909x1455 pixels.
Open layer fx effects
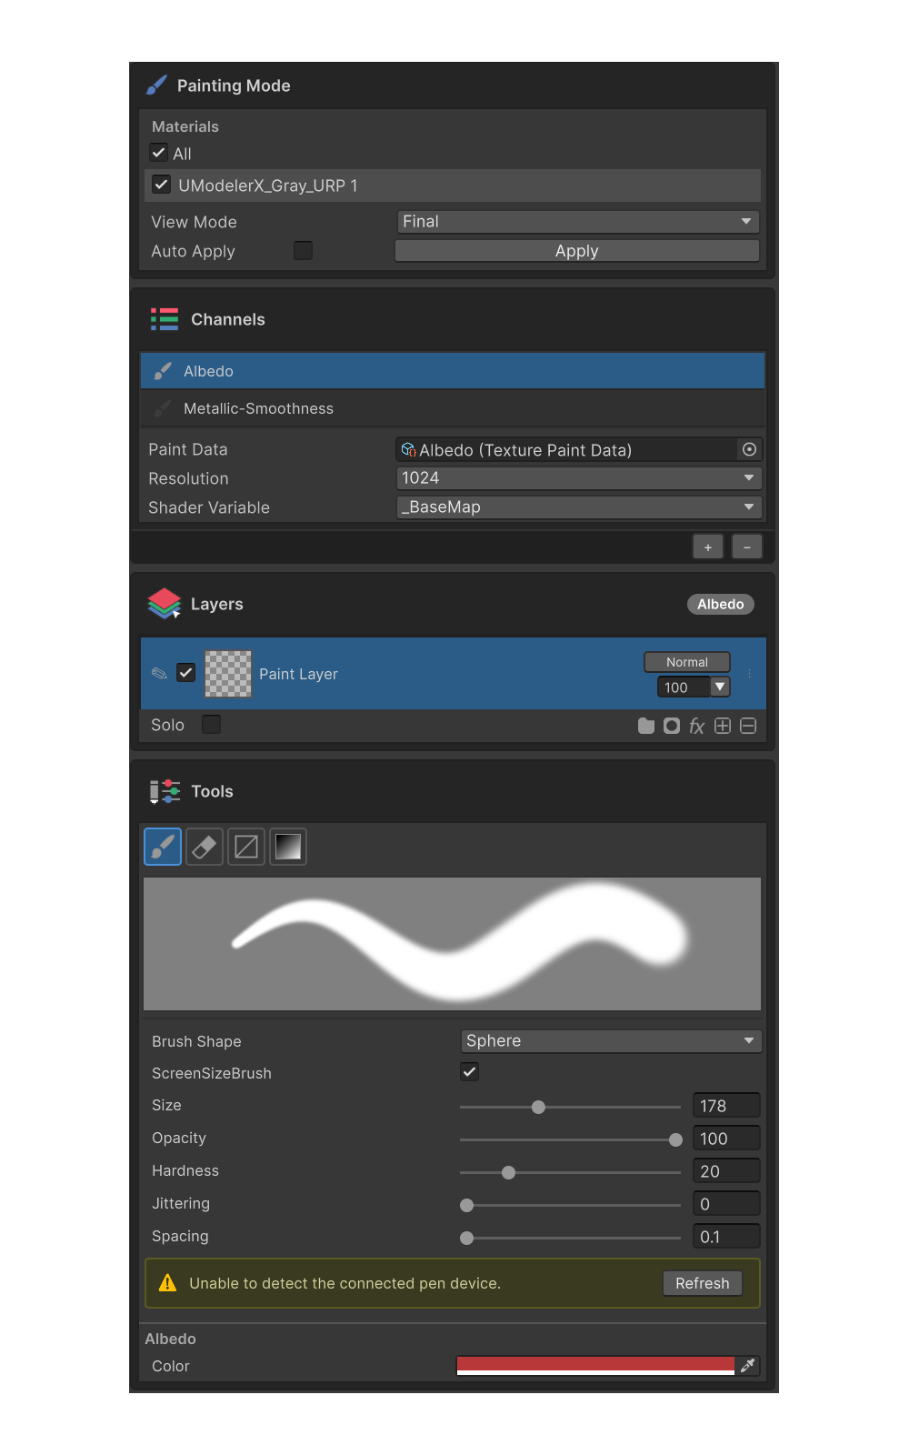pos(697,726)
